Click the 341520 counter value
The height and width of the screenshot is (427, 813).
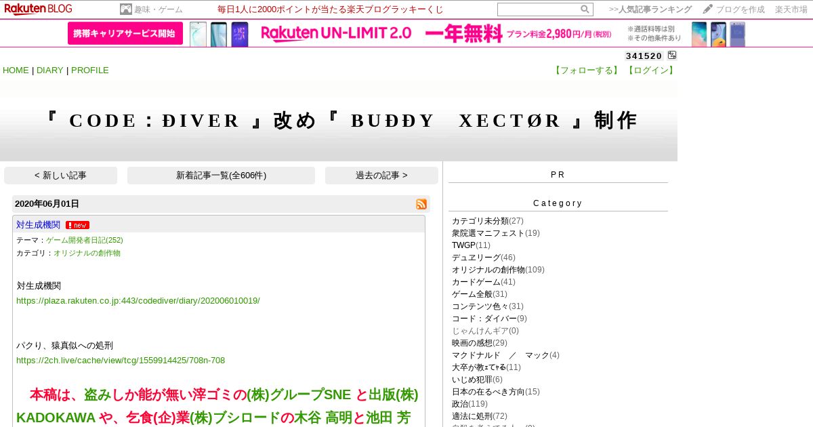tap(644, 56)
